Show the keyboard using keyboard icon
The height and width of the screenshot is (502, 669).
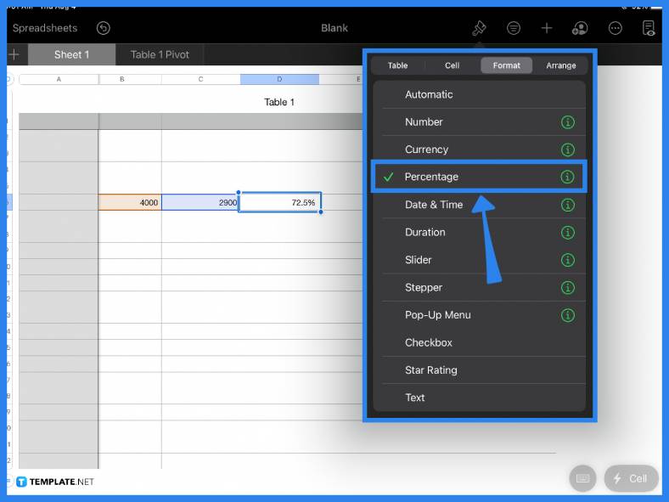tap(582, 478)
